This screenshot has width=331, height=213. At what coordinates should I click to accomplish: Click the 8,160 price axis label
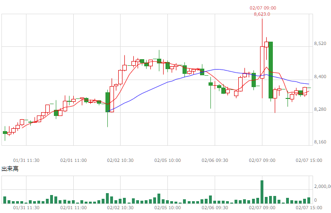point(320,142)
